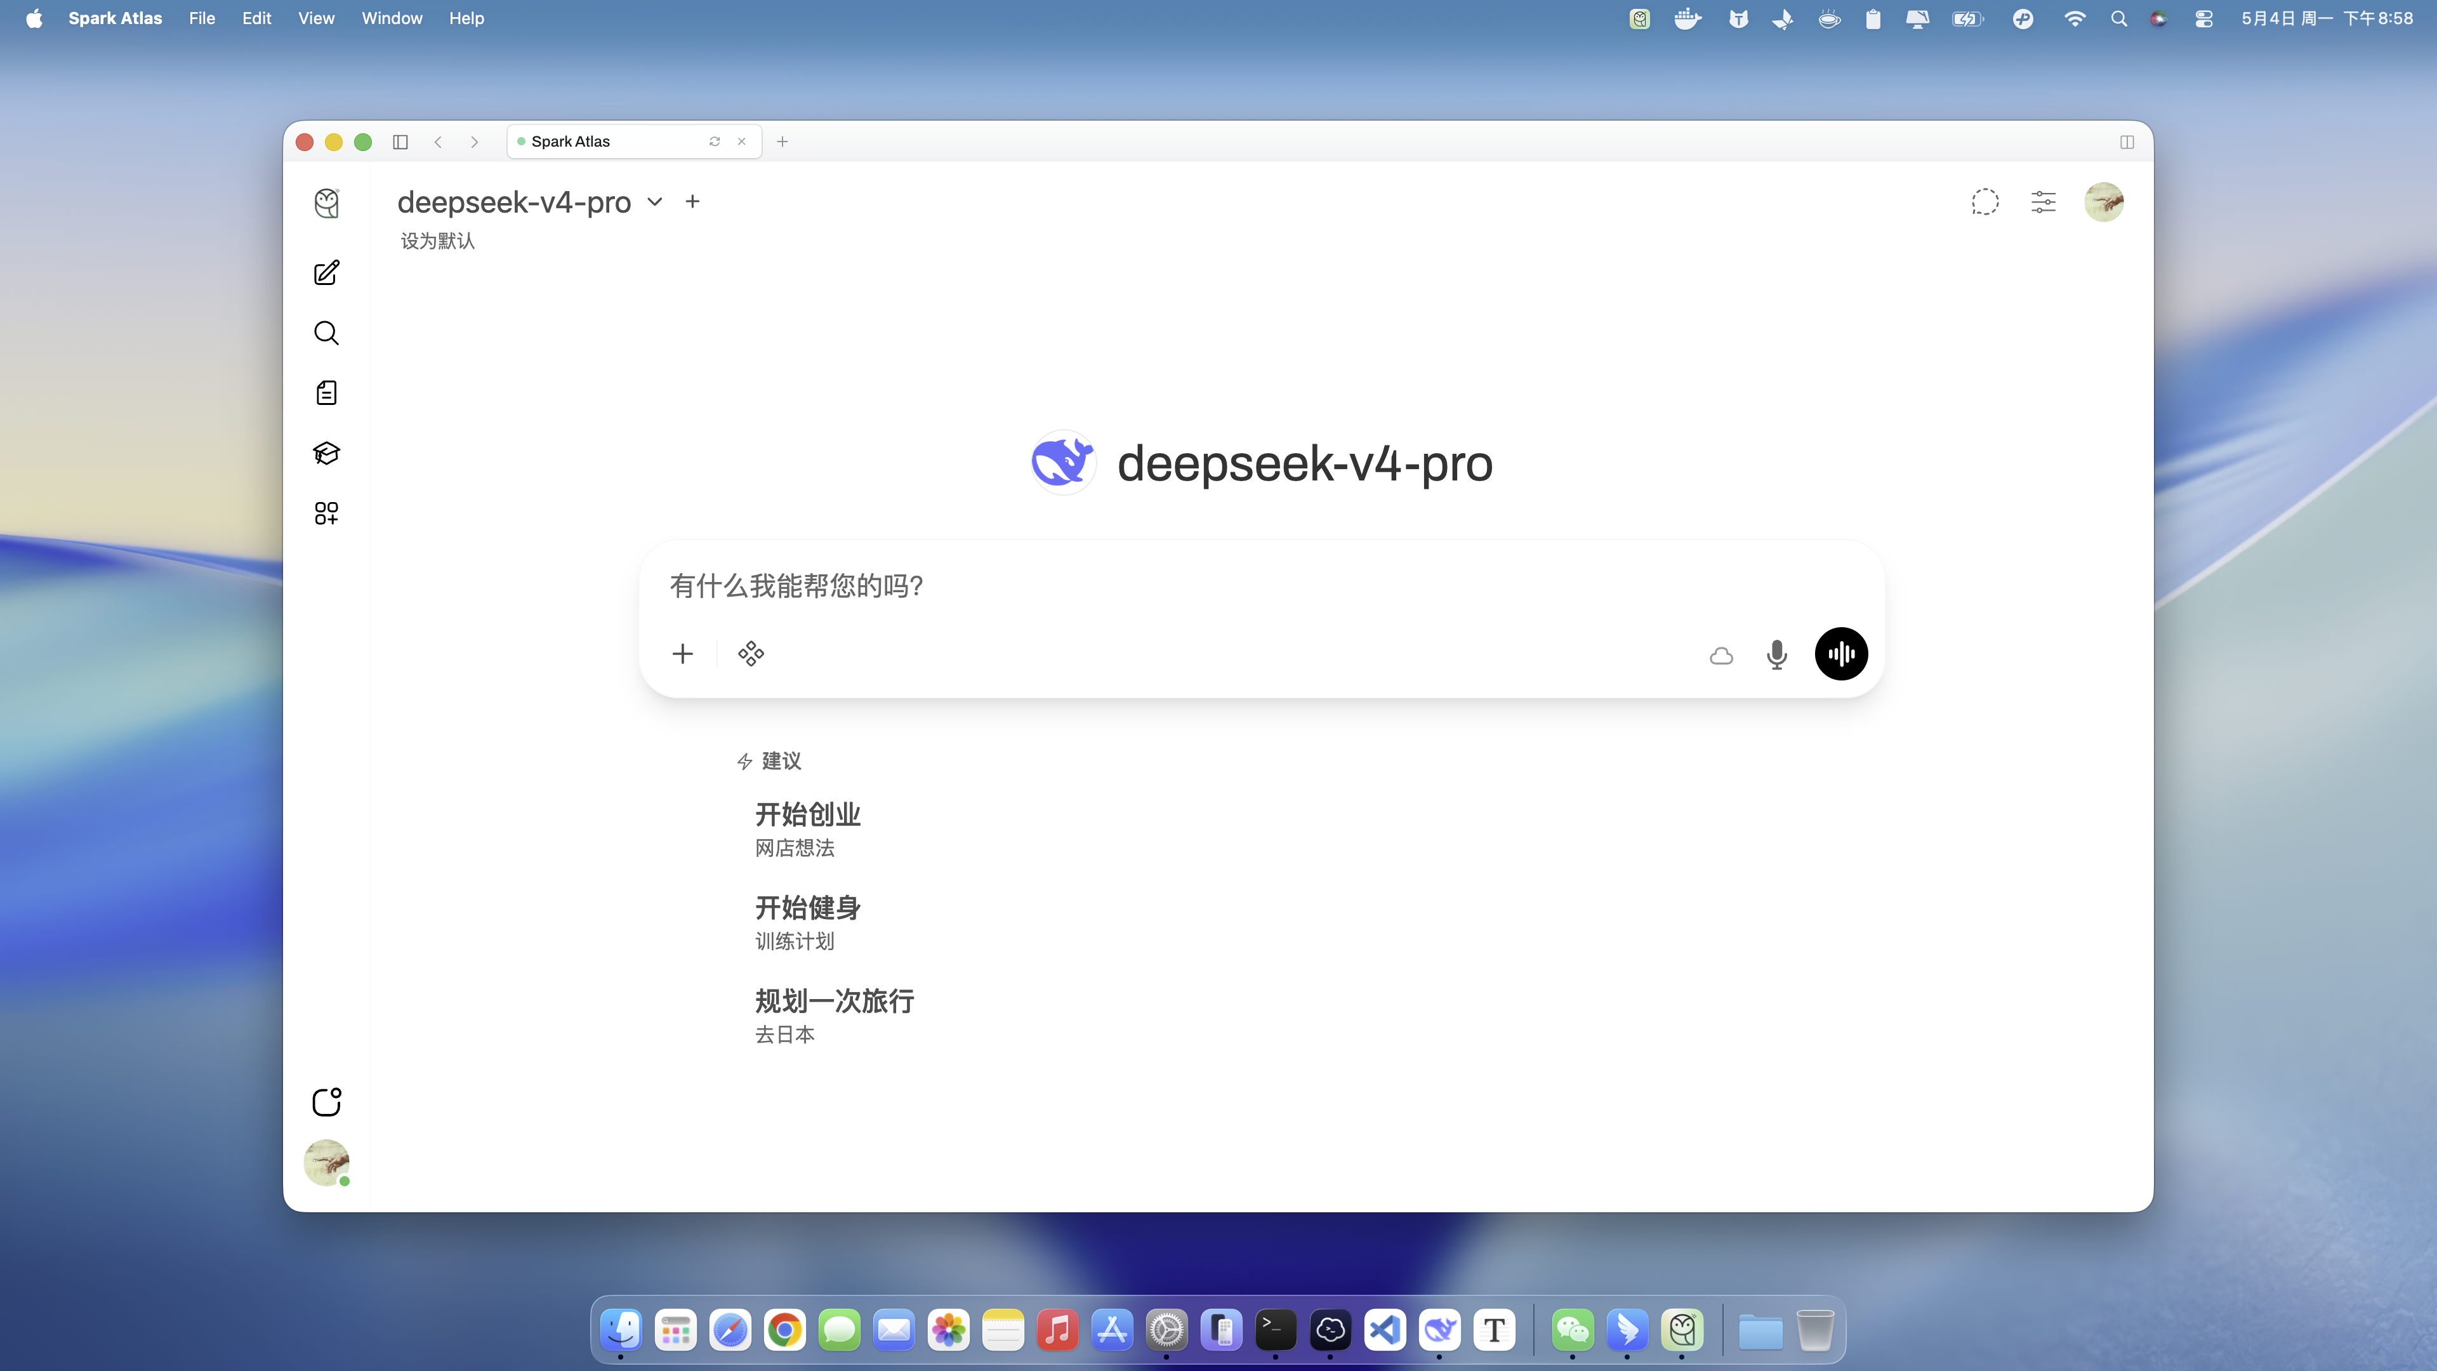Viewport: 2437px width, 1371px height.
Task: Open the View menu
Action: (x=316, y=18)
